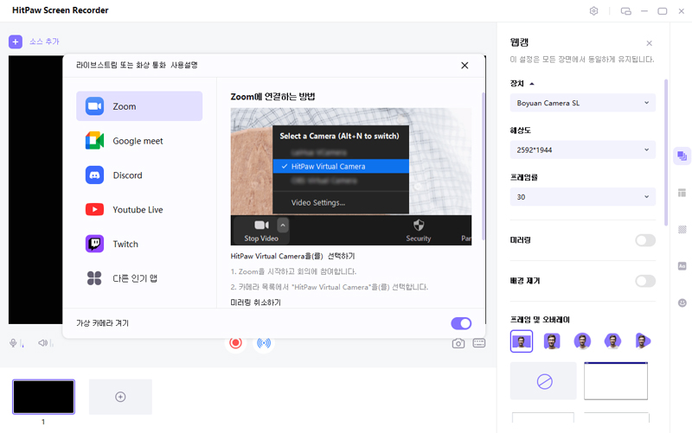Click the guide dialog scrollbar
This screenshot has width=692, height=433.
(484, 166)
